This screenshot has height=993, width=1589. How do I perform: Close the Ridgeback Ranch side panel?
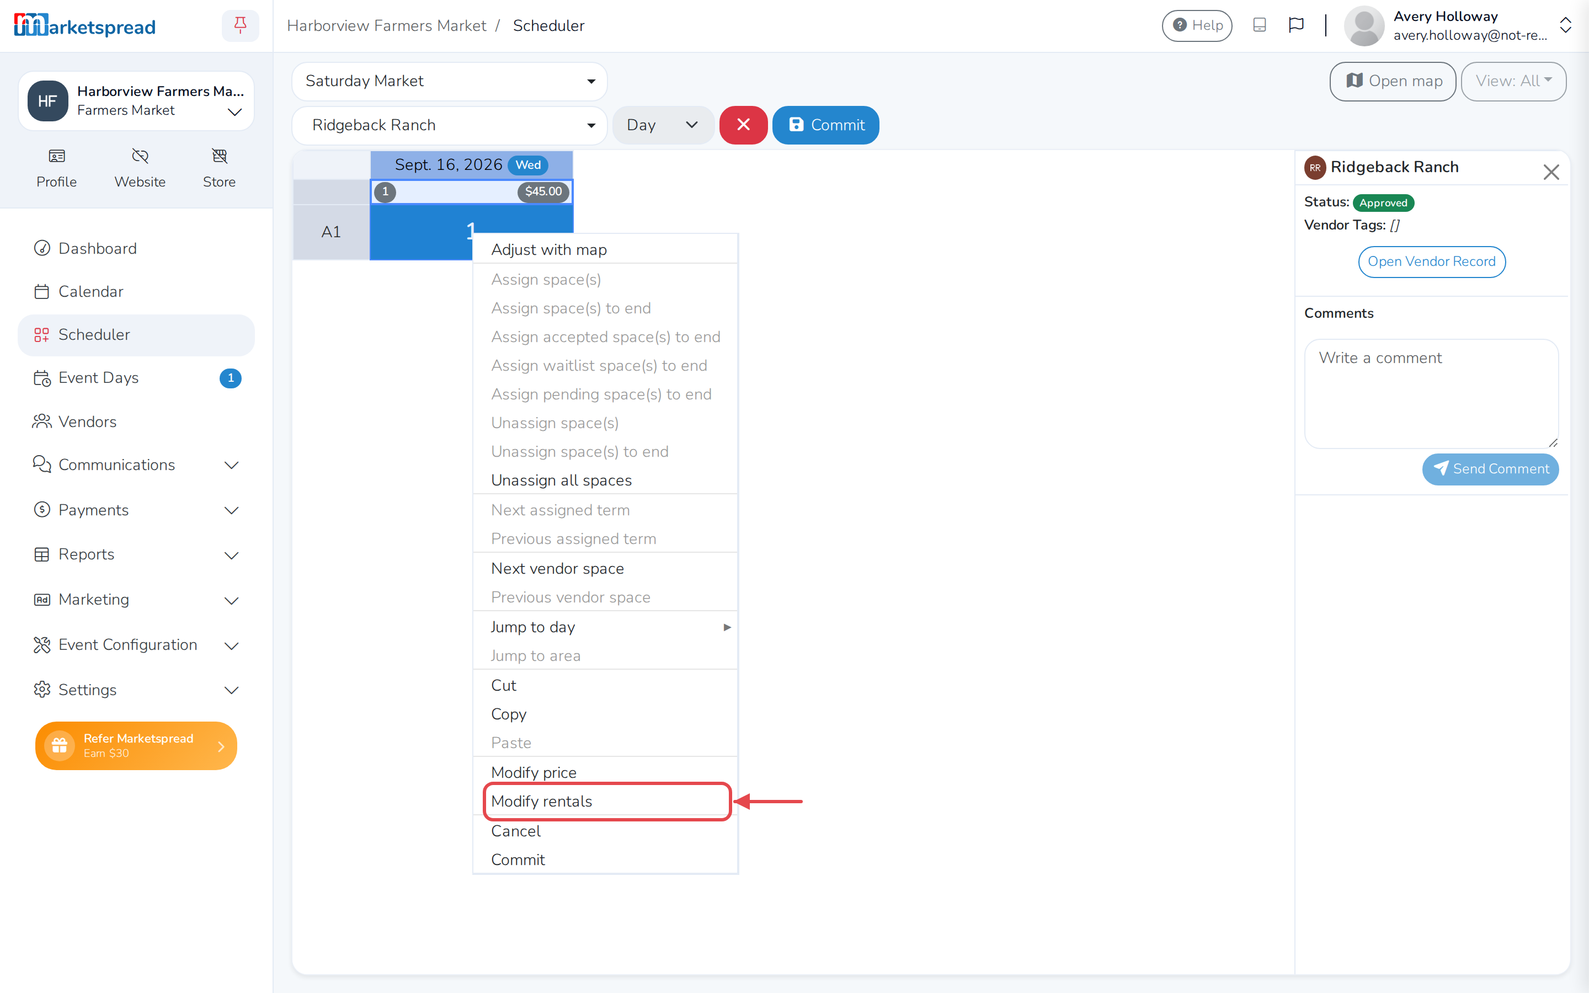1551,172
